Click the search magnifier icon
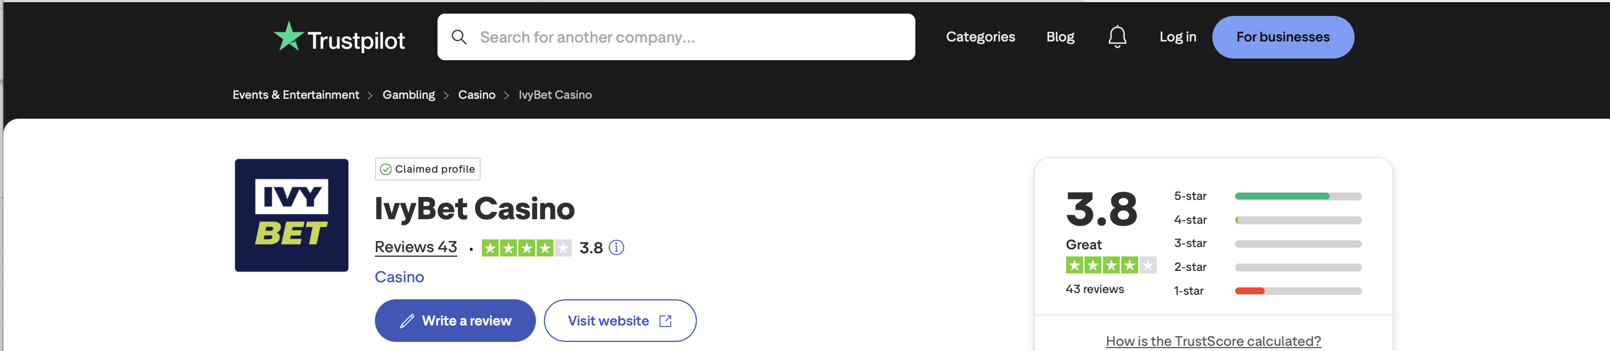 point(459,37)
